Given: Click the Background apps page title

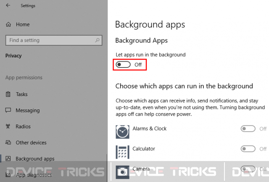Looking at the screenshot, I should (x=150, y=24).
